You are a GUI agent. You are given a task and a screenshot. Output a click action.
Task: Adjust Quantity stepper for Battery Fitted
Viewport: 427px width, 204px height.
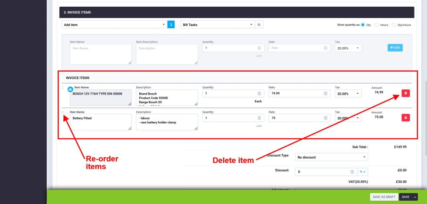(259, 118)
